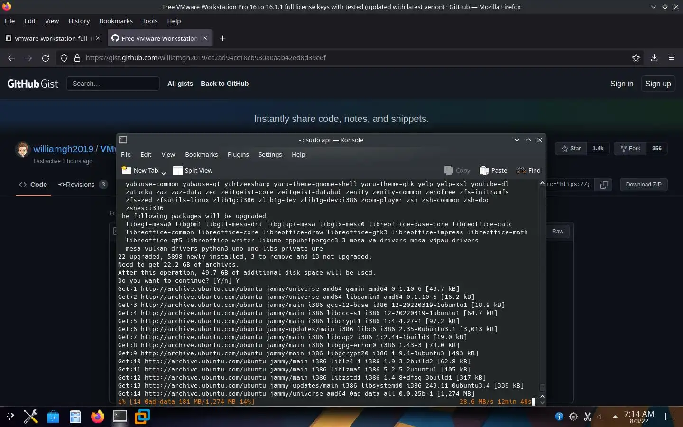683x427 pixels.
Task: Click the underlined archive.ubuntu.com link in Get:6
Action: tap(201, 329)
